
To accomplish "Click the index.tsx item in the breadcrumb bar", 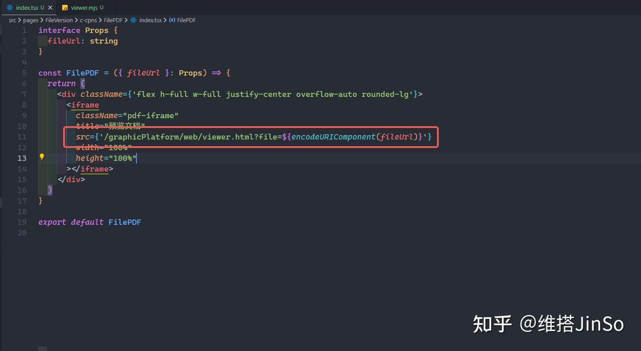I will click(x=150, y=20).
